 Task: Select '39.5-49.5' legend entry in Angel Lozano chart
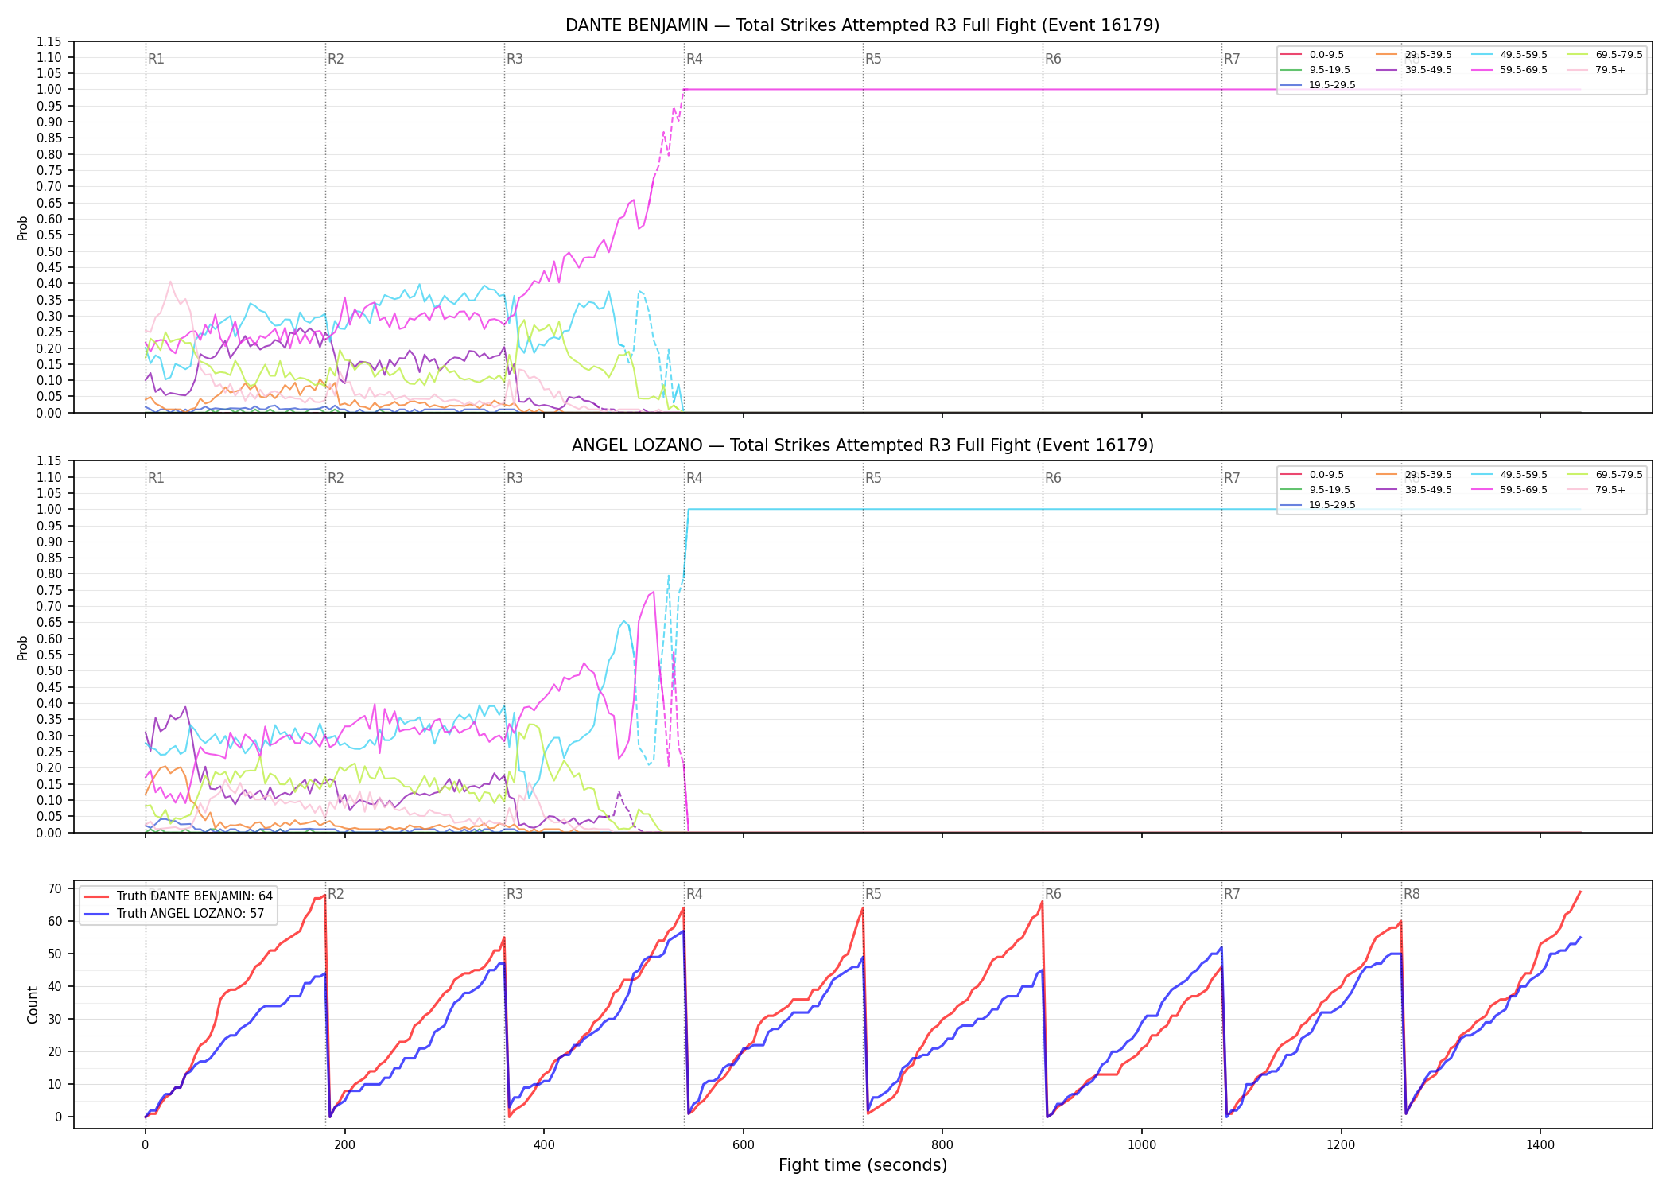[1414, 490]
